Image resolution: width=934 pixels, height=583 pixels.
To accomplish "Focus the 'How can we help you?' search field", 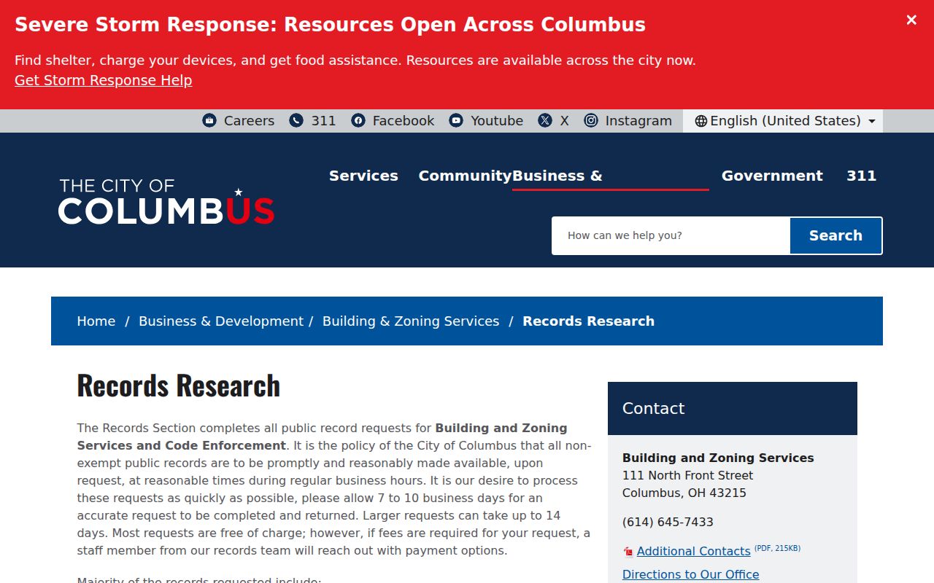I will pos(671,235).
